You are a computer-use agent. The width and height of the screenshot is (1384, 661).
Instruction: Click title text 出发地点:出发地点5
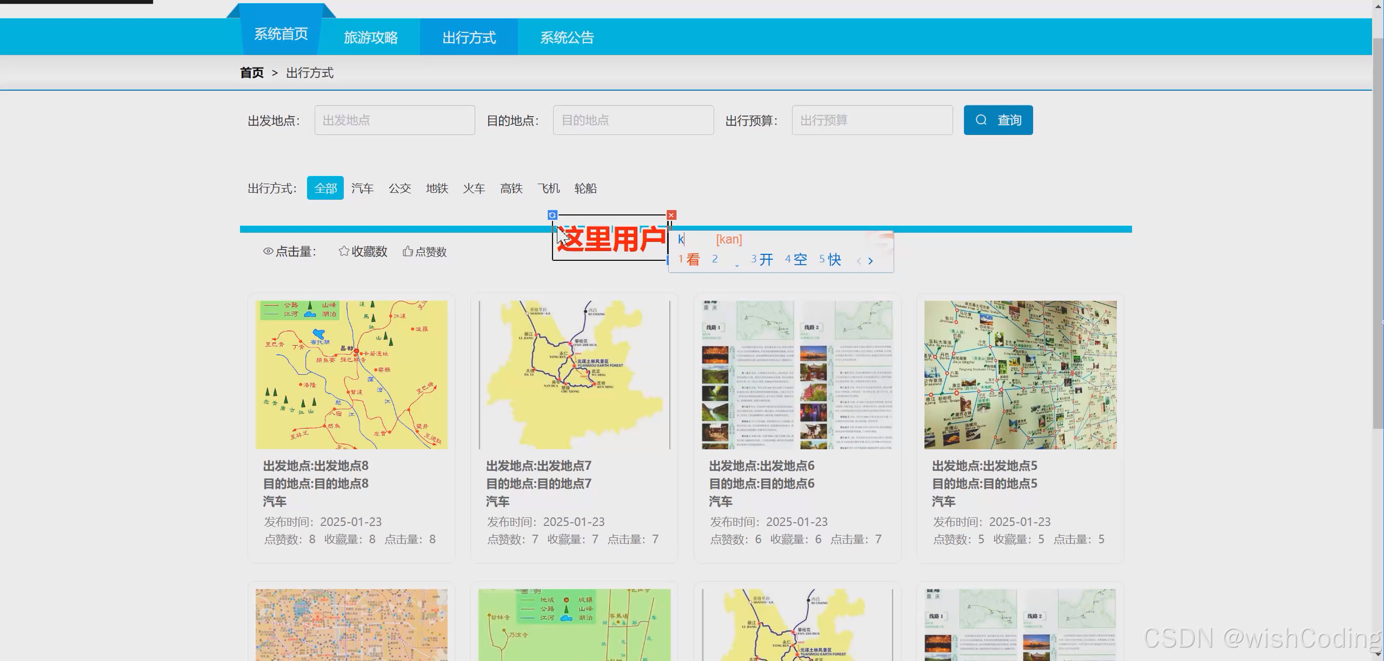tap(984, 466)
